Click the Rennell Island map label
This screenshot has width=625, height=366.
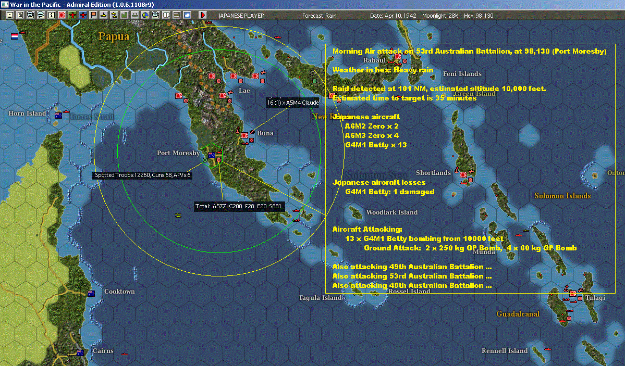pyautogui.click(x=505, y=351)
